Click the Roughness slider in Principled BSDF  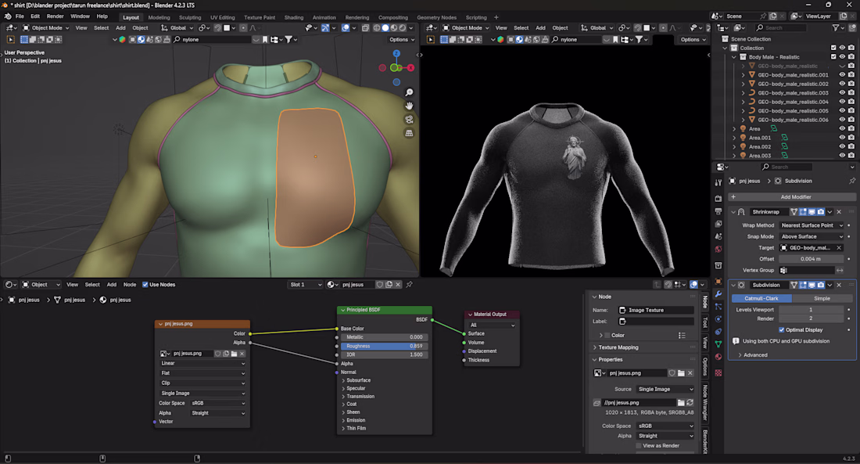(x=383, y=347)
